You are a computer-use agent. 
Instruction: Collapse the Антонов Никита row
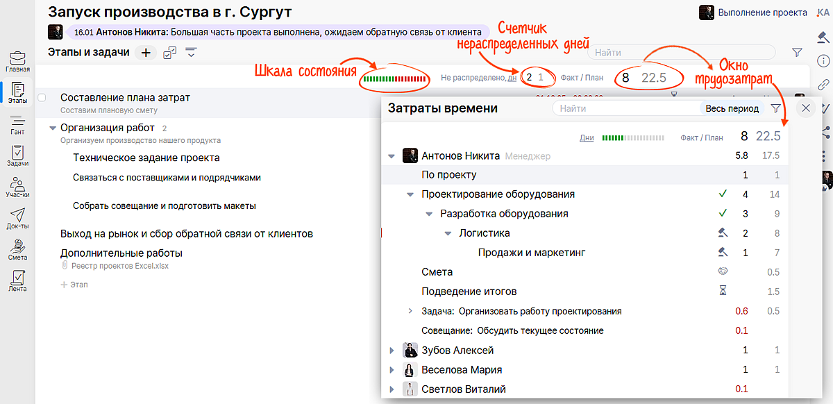coord(392,156)
